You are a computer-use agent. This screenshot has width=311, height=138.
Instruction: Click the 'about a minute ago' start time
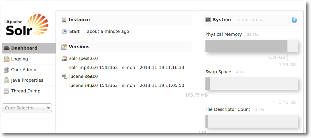(x=108, y=31)
